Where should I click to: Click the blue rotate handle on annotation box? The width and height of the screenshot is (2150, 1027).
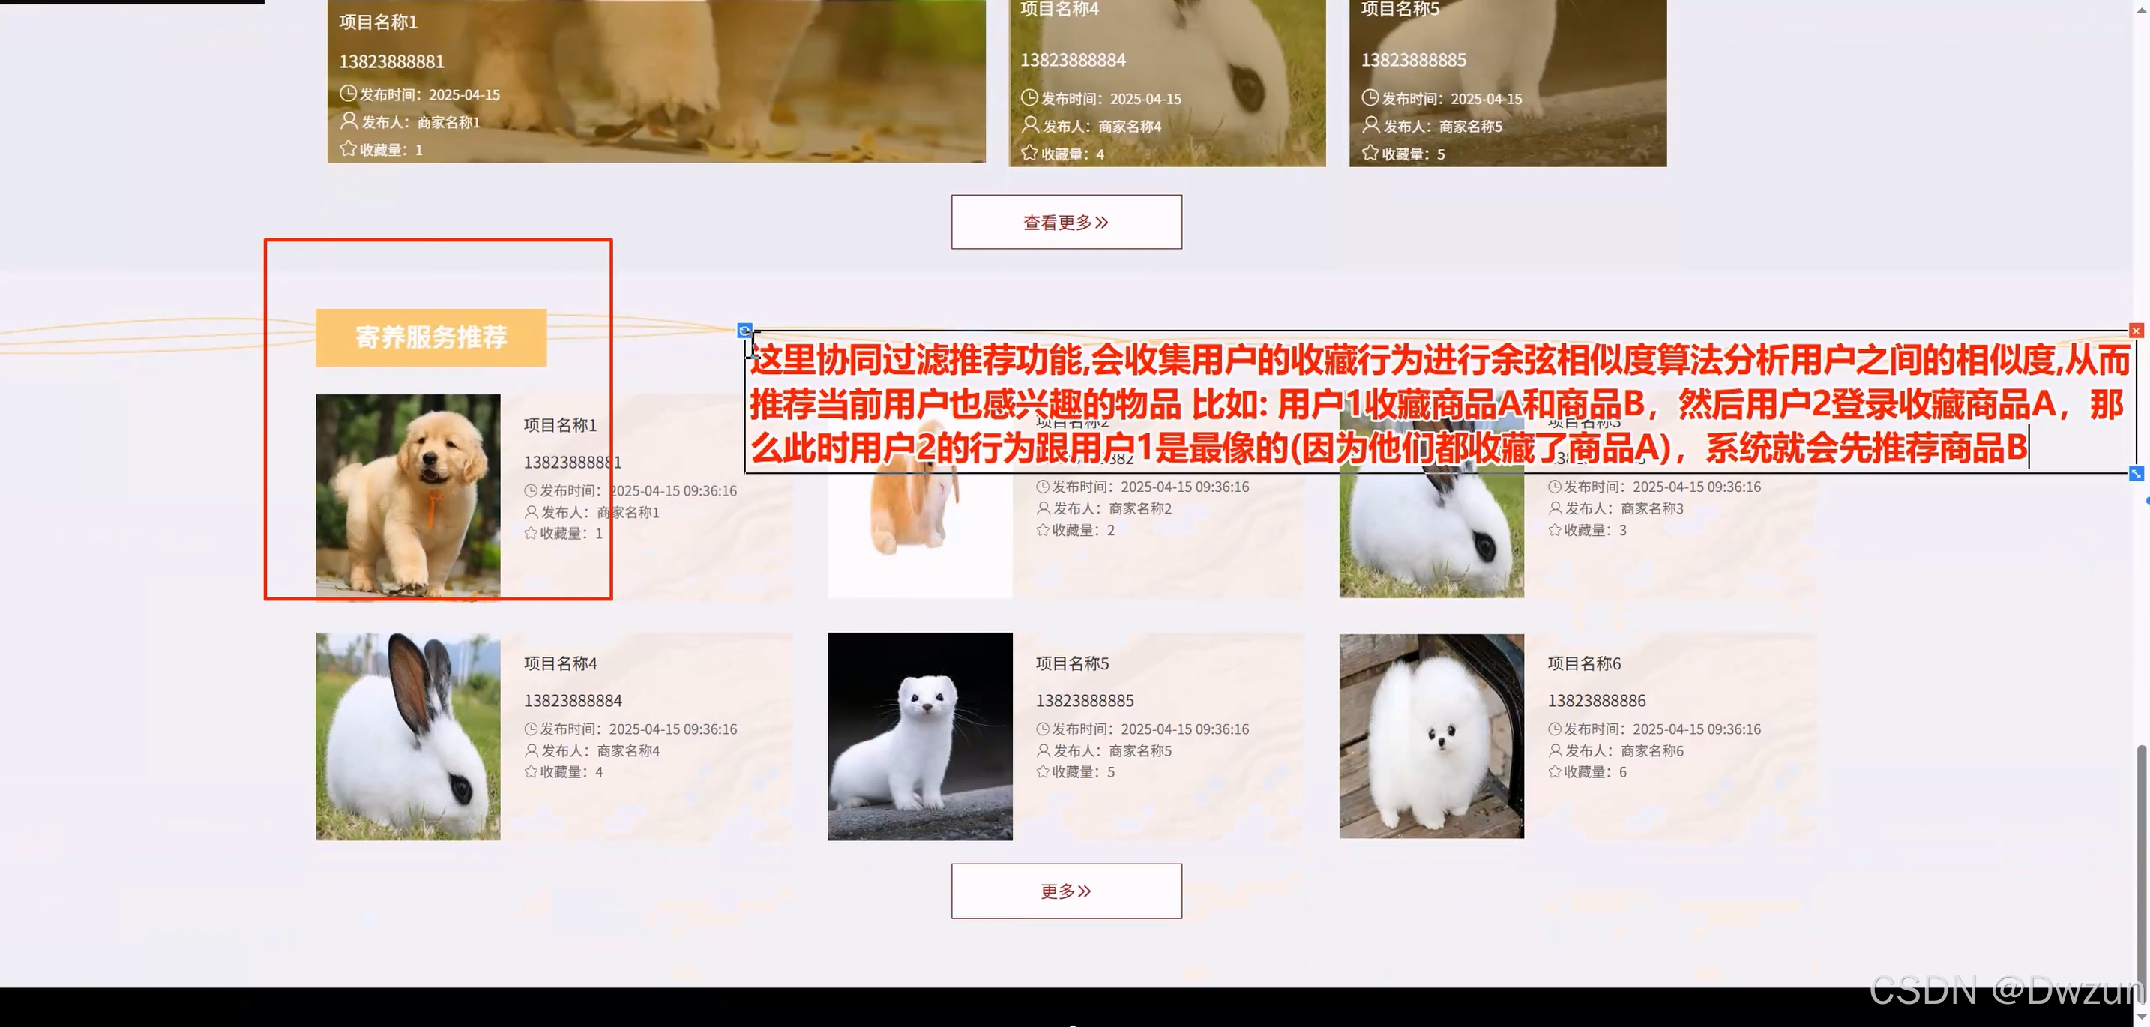click(x=744, y=331)
